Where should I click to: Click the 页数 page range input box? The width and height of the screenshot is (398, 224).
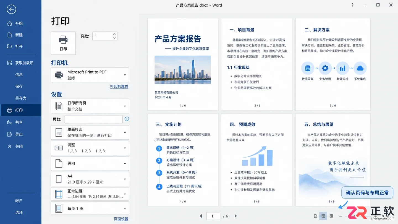point(93,119)
